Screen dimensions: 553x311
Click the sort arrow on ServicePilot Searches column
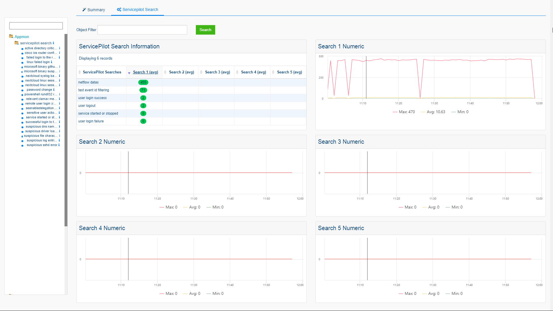click(x=80, y=72)
